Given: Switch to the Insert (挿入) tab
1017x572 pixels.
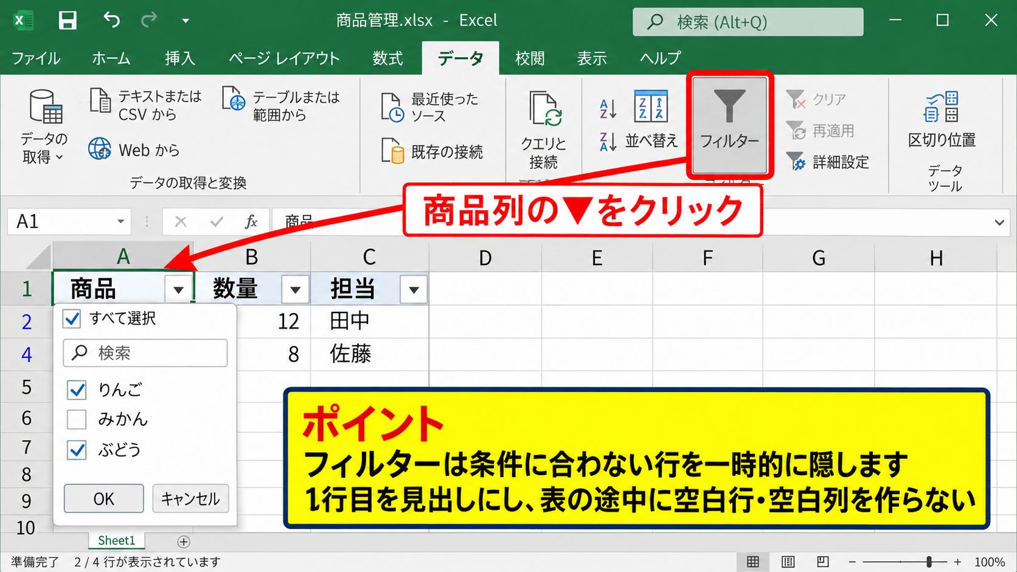Looking at the screenshot, I should pos(180,58).
